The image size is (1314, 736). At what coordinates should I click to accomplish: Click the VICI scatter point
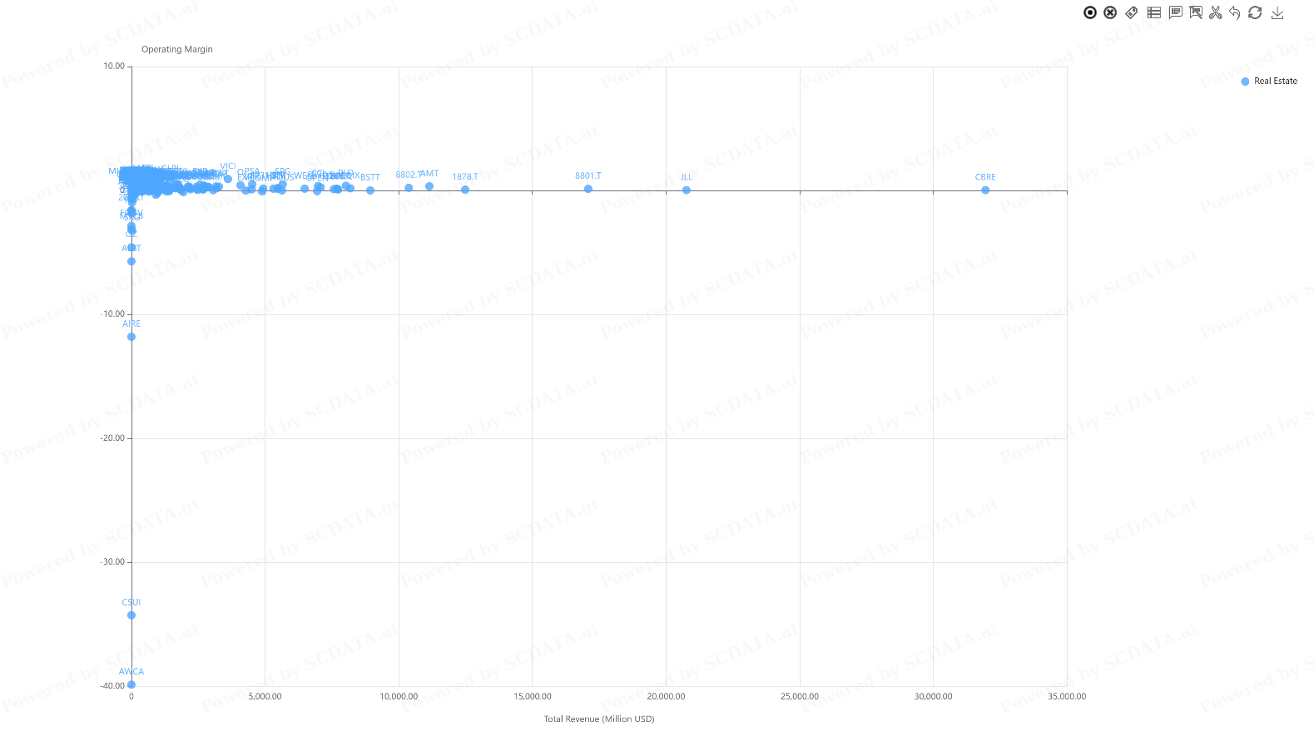tap(228, 179)
